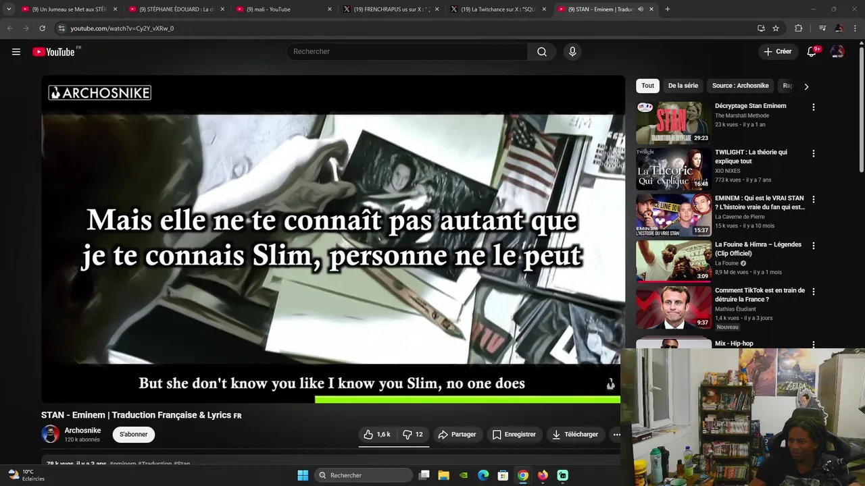Open the Archosnike channel name link
The height and width of the screenshot is (486, 865).
[82, 431]
